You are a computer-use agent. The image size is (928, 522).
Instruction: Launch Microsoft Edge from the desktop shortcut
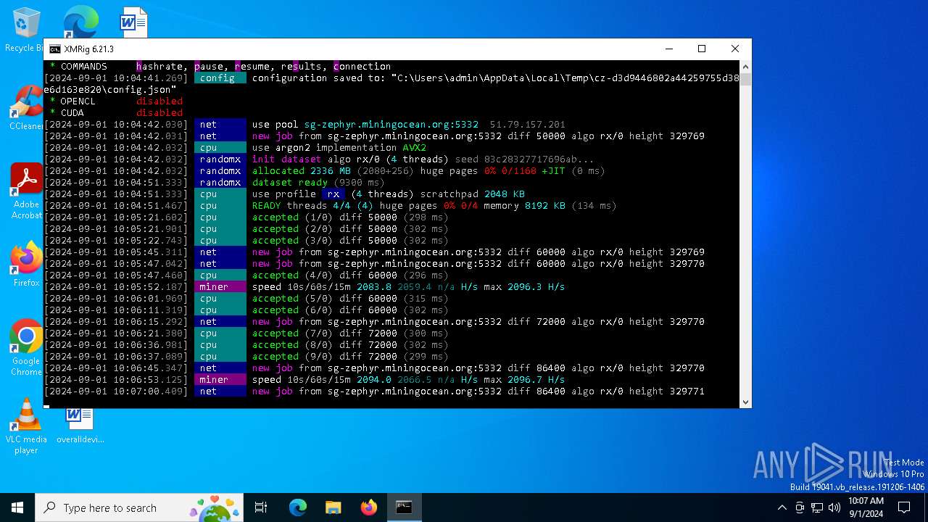click(80, 22)
